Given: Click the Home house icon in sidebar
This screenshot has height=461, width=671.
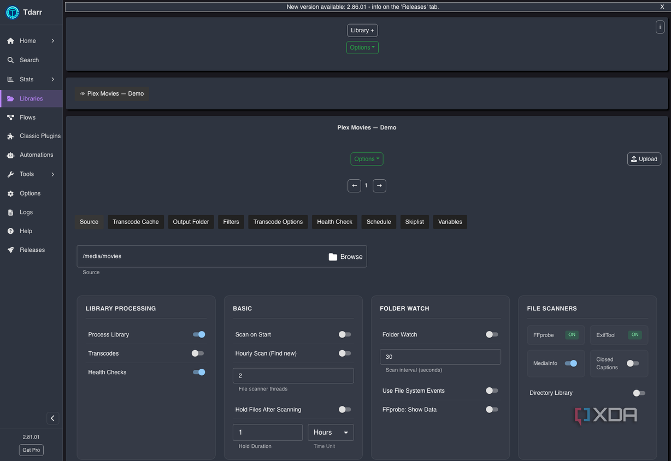Looking at the screenshot, I should (10, 41).
